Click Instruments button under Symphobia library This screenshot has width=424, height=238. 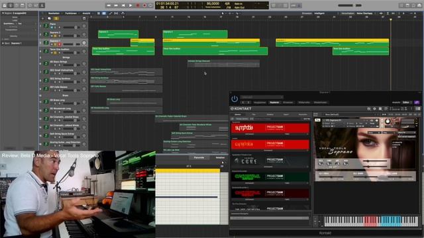pos(249,134)
